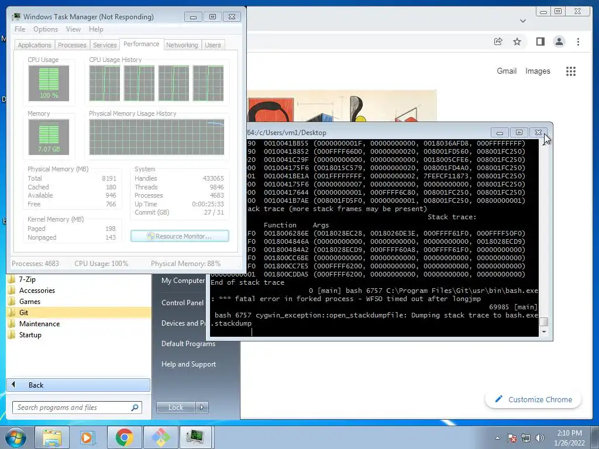Open Help and Support from Start menu

click(x=189, y=364)
